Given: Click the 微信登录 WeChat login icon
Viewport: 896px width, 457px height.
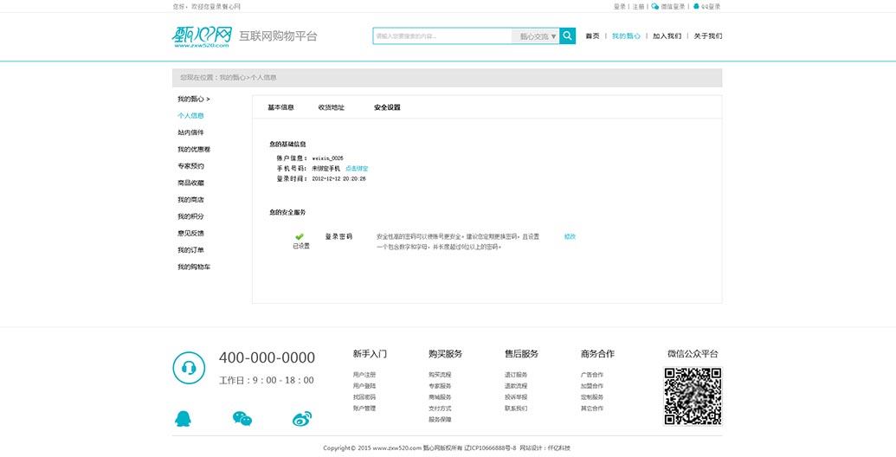Looking at the screenshot, I should (x=655, y=6).
